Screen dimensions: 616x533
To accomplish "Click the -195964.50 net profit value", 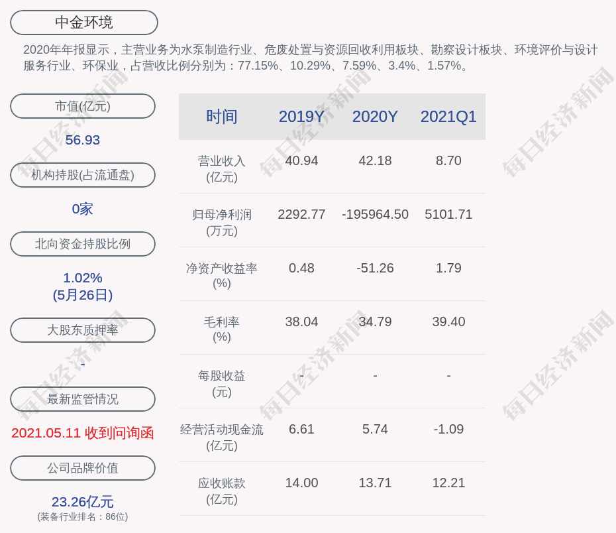I will 375,215.
